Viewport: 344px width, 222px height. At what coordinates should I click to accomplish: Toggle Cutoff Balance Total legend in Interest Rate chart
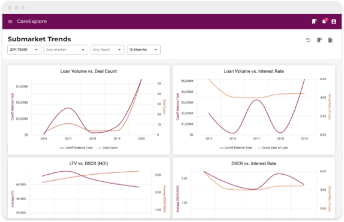click(x=236, y=148)
